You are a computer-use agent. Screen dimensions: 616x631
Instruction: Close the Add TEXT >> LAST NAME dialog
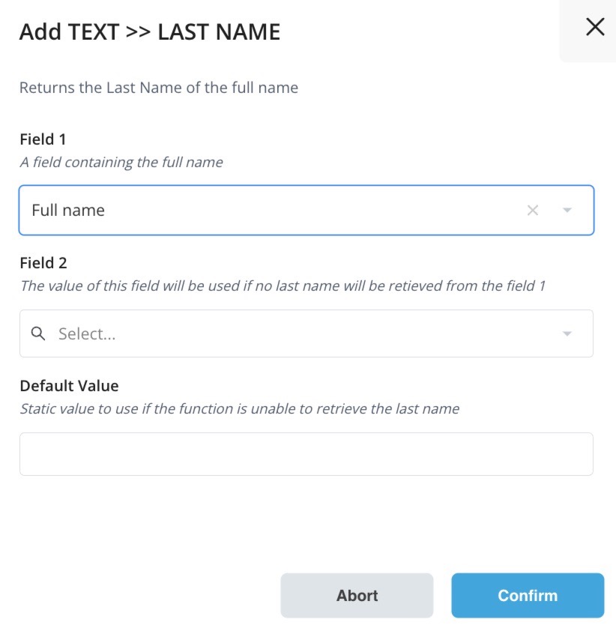[595, 28]
